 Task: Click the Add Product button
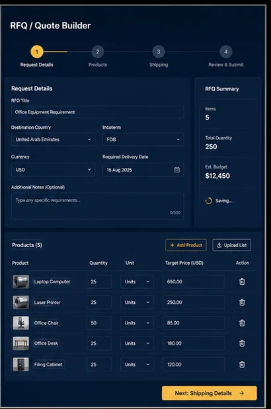click(186, 245)
